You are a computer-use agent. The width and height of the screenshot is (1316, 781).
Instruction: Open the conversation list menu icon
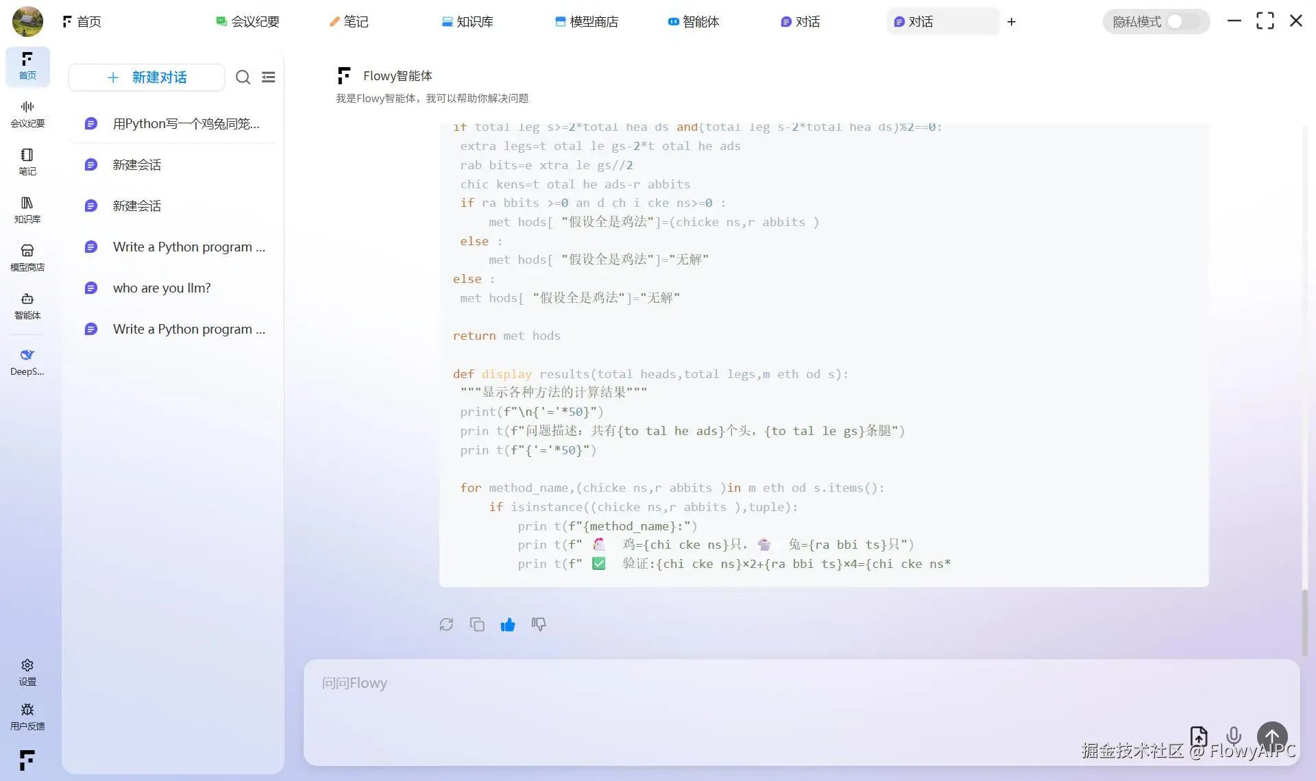tap(269, 77)
